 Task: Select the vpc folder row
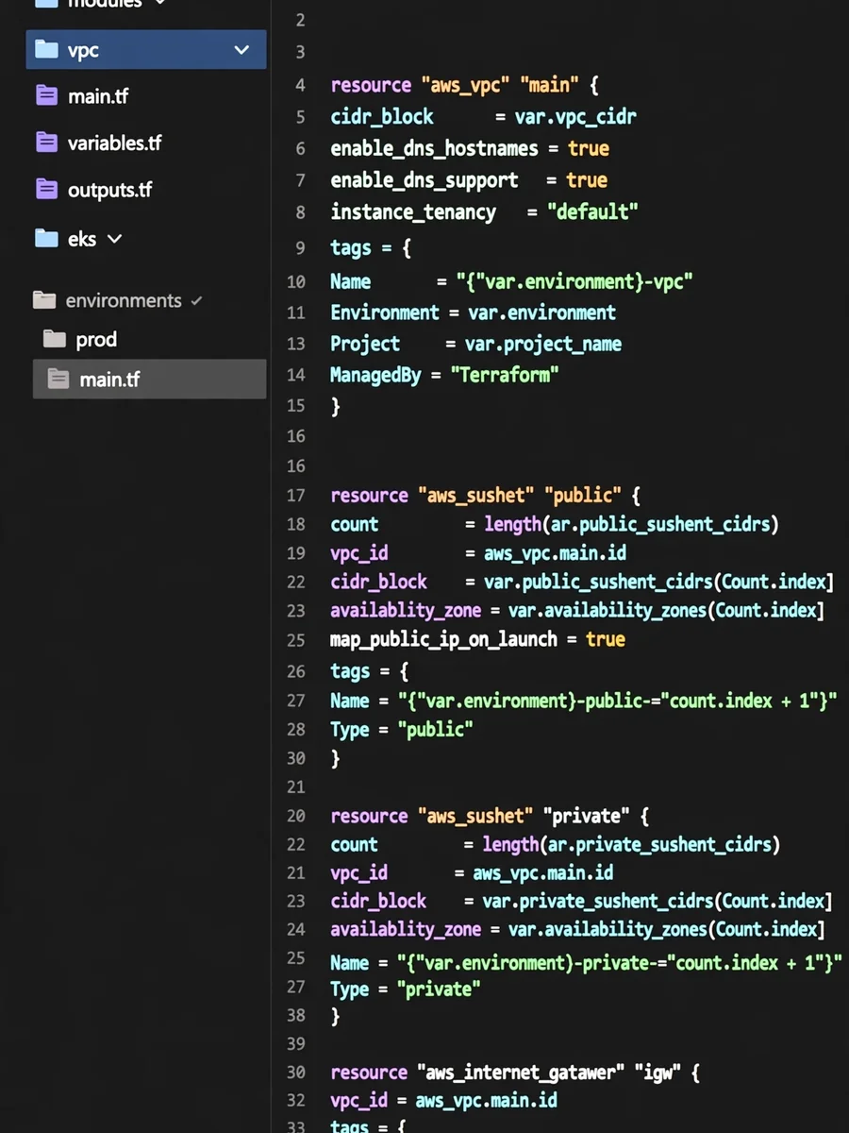point(146,49)
